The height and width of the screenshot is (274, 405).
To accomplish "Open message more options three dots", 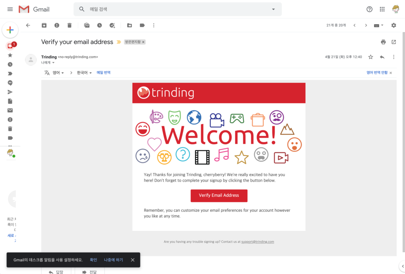I will tap(394, 57).
